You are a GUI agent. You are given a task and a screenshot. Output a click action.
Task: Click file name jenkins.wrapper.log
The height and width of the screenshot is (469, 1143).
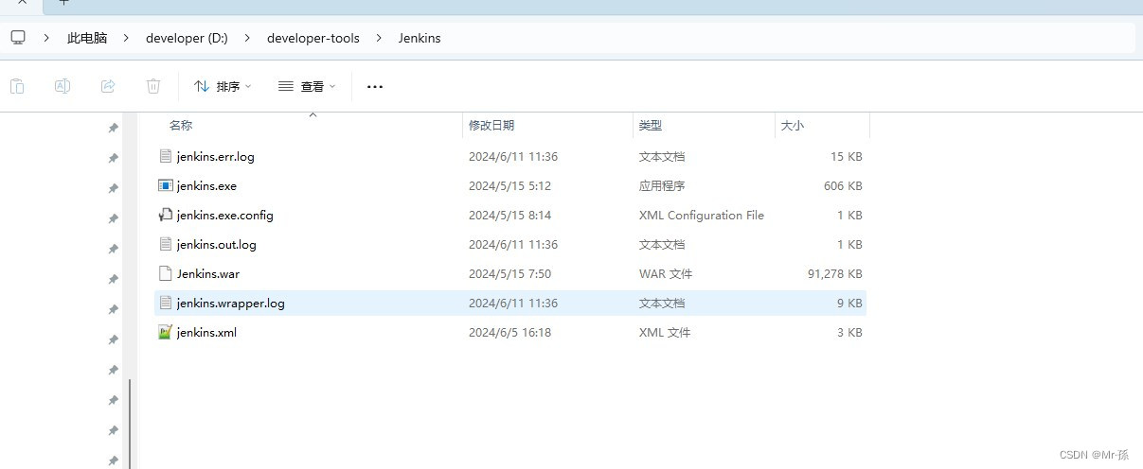231,303
